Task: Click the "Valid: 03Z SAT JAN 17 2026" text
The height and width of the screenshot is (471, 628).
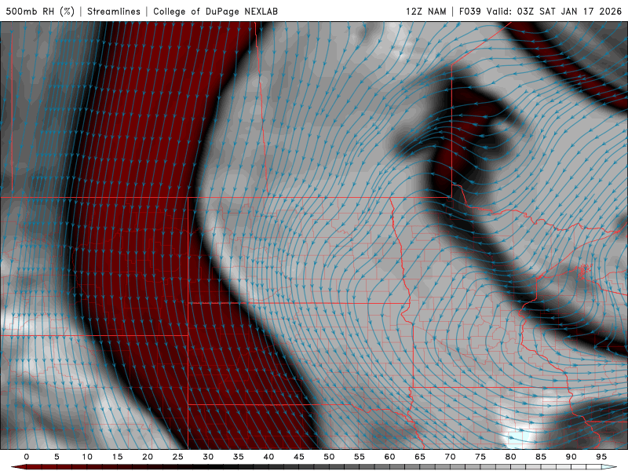Action: 554,11
